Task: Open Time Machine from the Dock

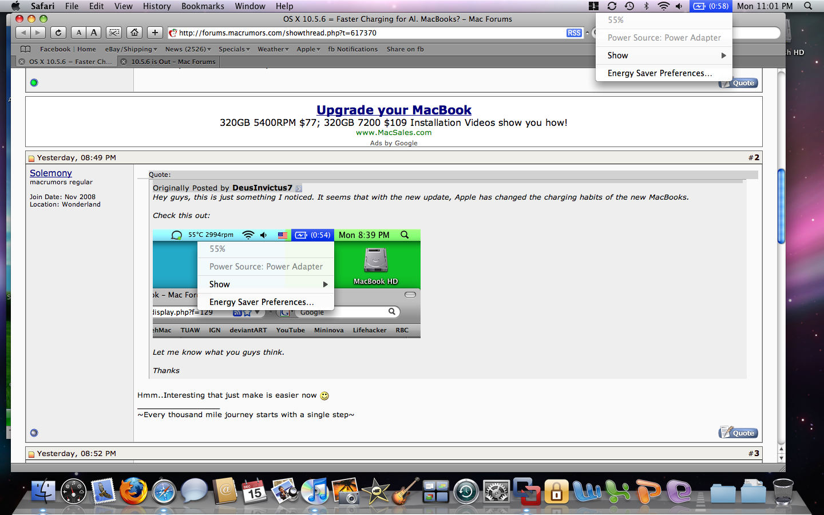Action: pyautogui.click(x=466, y=491)
